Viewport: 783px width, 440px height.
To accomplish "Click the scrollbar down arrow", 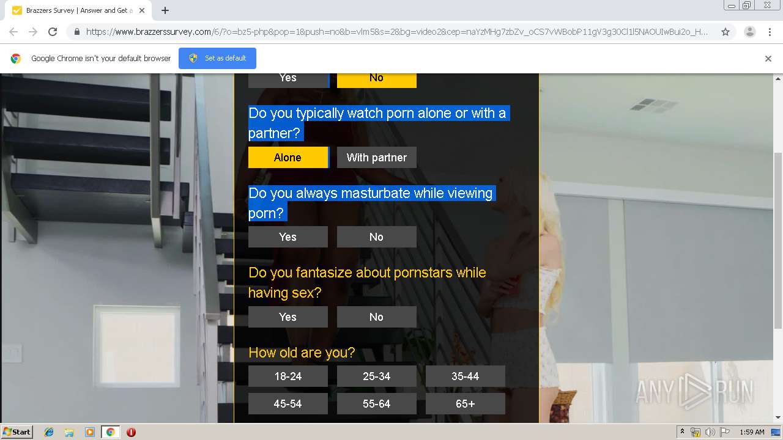I will pos(778,418).
